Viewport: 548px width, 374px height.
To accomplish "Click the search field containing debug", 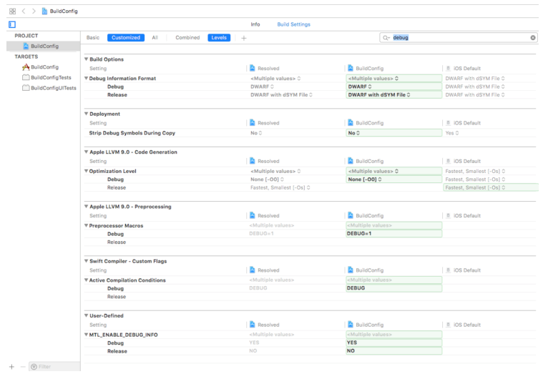I will pyautogui.click(x=459, y=38).
